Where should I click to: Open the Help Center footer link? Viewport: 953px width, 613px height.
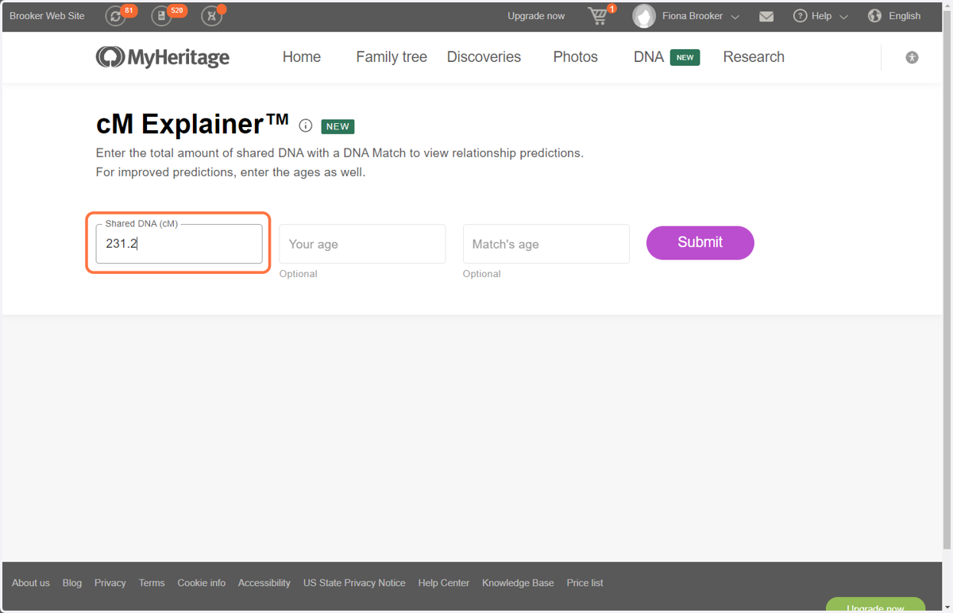pos(444,583)
